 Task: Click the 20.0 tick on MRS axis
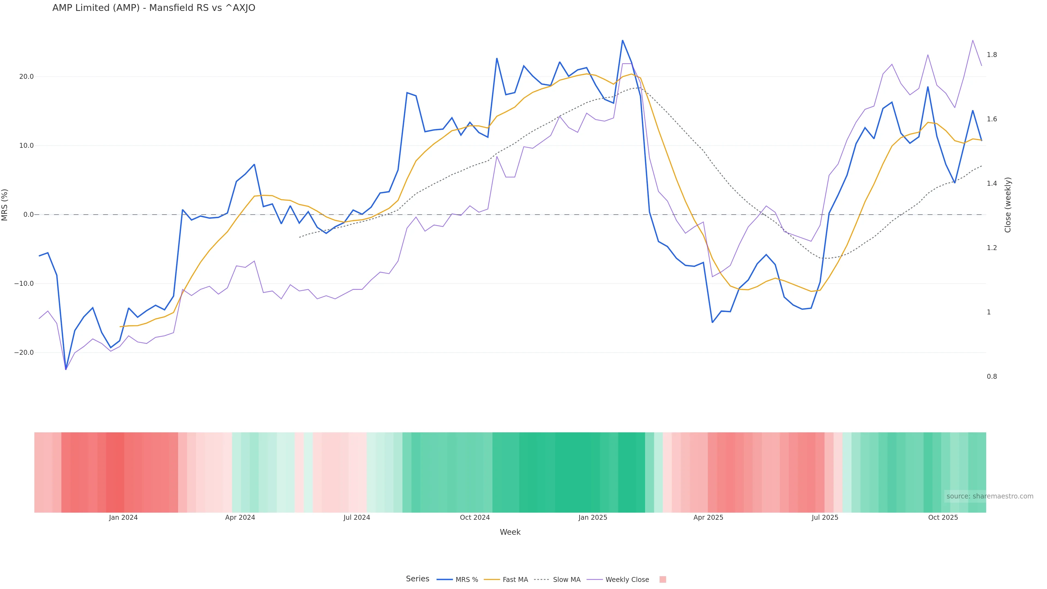(26, 76)
